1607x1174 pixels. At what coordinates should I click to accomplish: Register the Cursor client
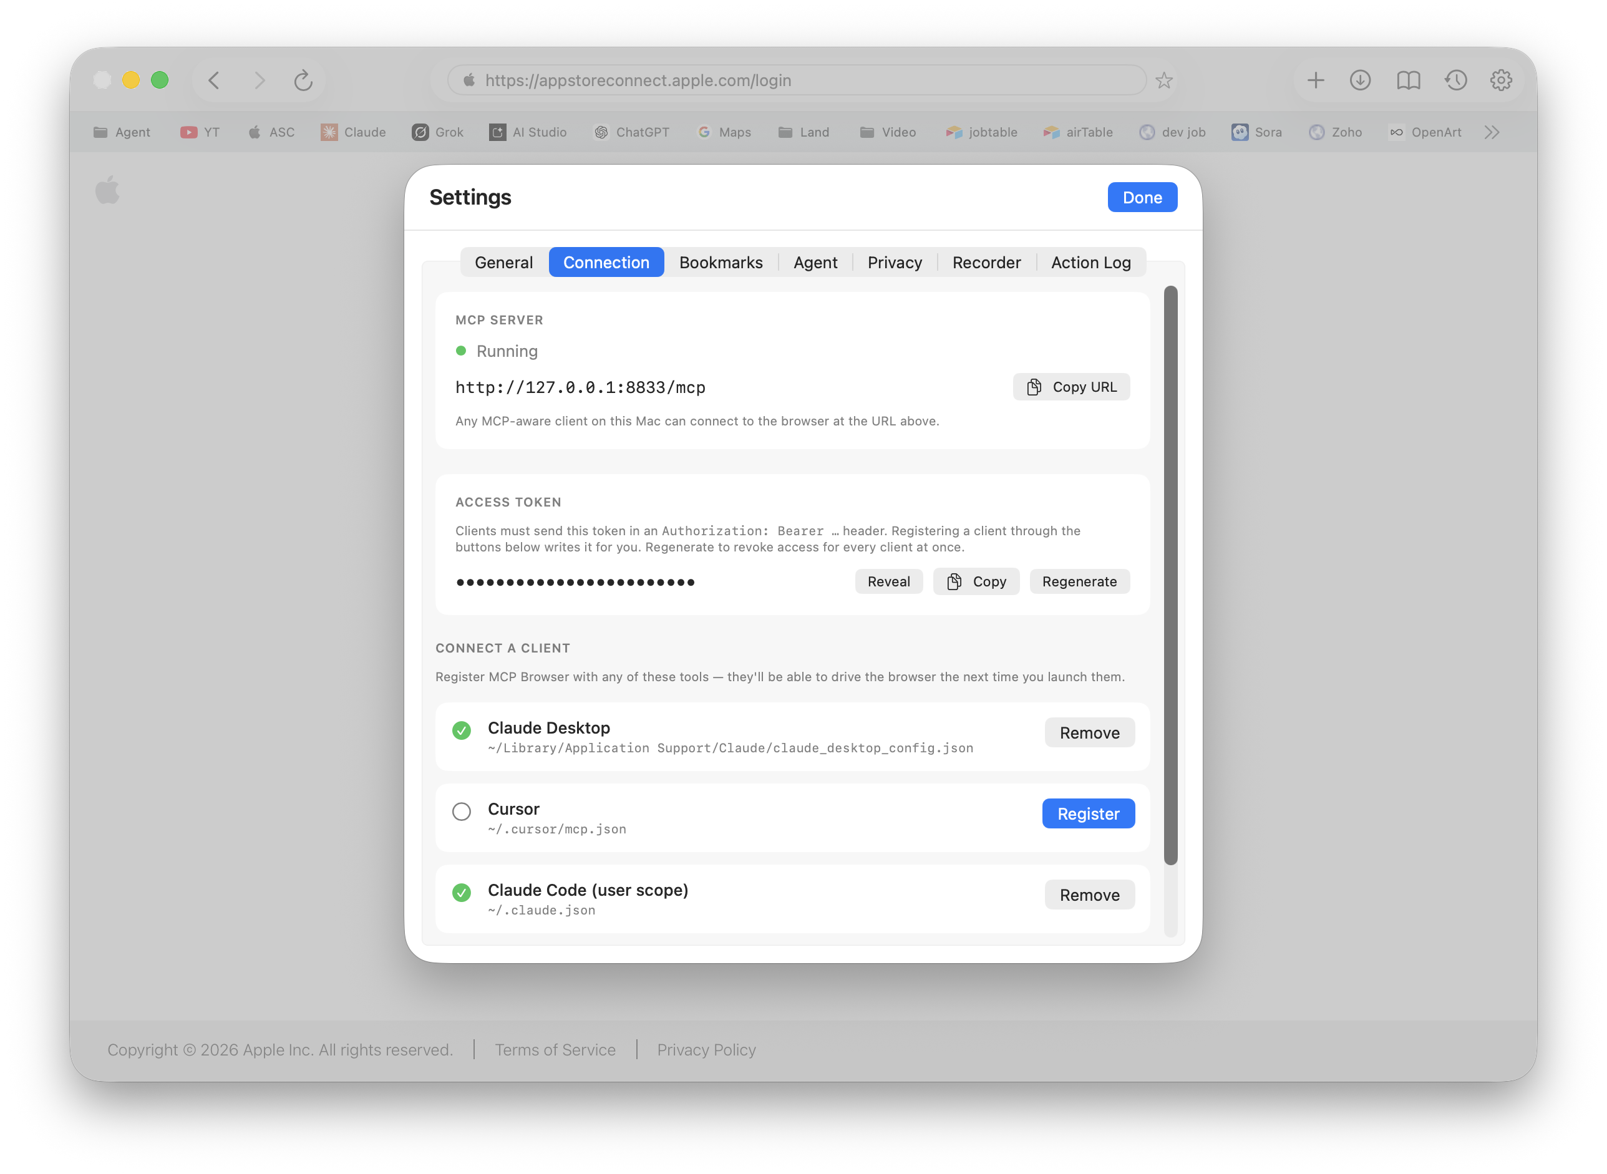coord(1088,815)
